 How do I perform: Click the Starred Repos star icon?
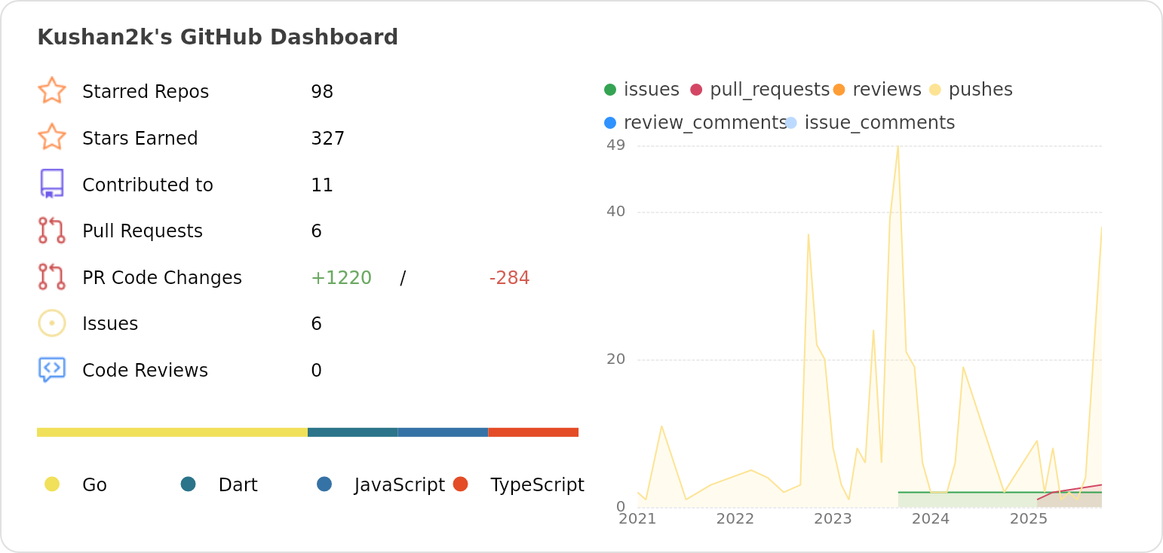click(x=51, y=91)
